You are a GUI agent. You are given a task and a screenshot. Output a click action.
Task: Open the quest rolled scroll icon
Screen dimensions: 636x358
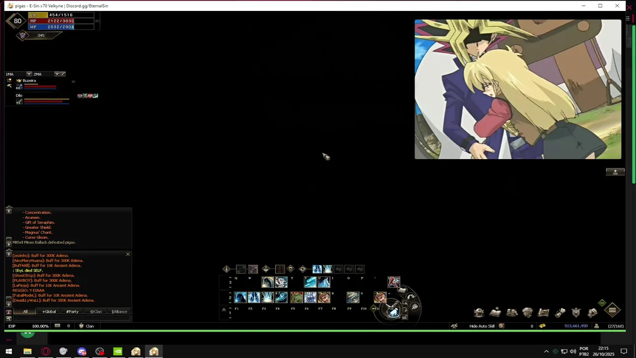tap(560, 312)
